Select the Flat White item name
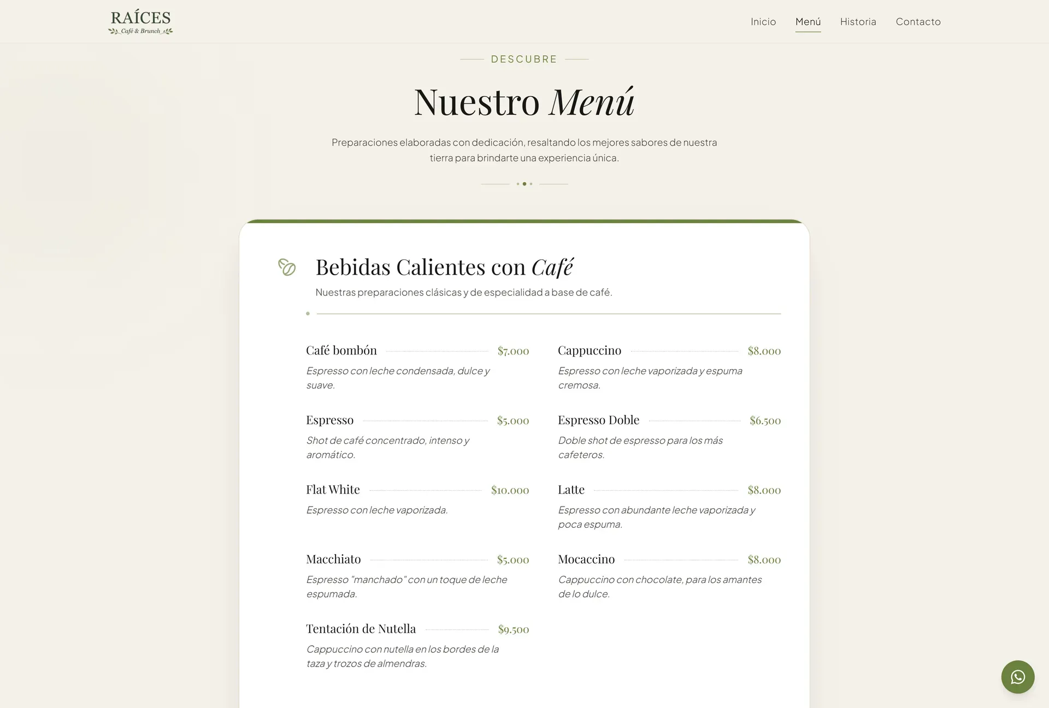1049x708 pixels. tap(333, 490)
